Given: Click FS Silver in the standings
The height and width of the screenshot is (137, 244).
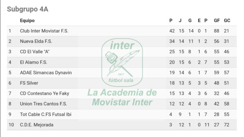Looking at the screenshot, I should [29, 83].
